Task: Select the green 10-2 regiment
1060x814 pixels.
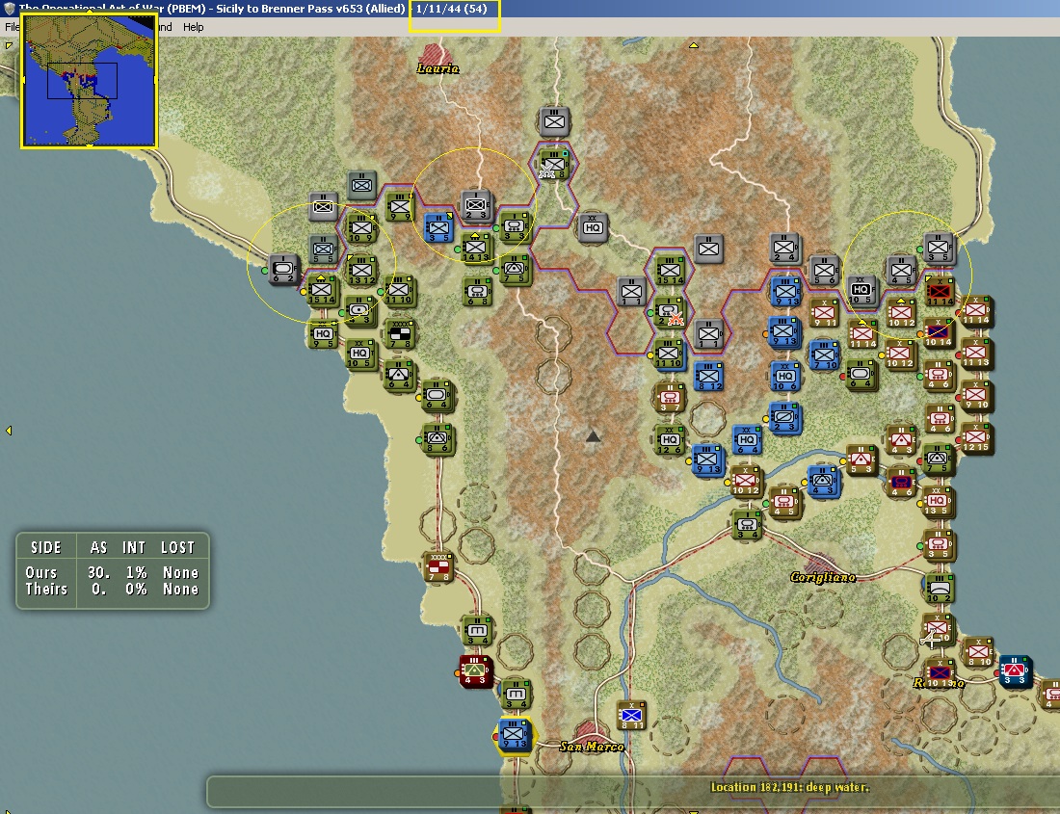Action: point(939,589)
